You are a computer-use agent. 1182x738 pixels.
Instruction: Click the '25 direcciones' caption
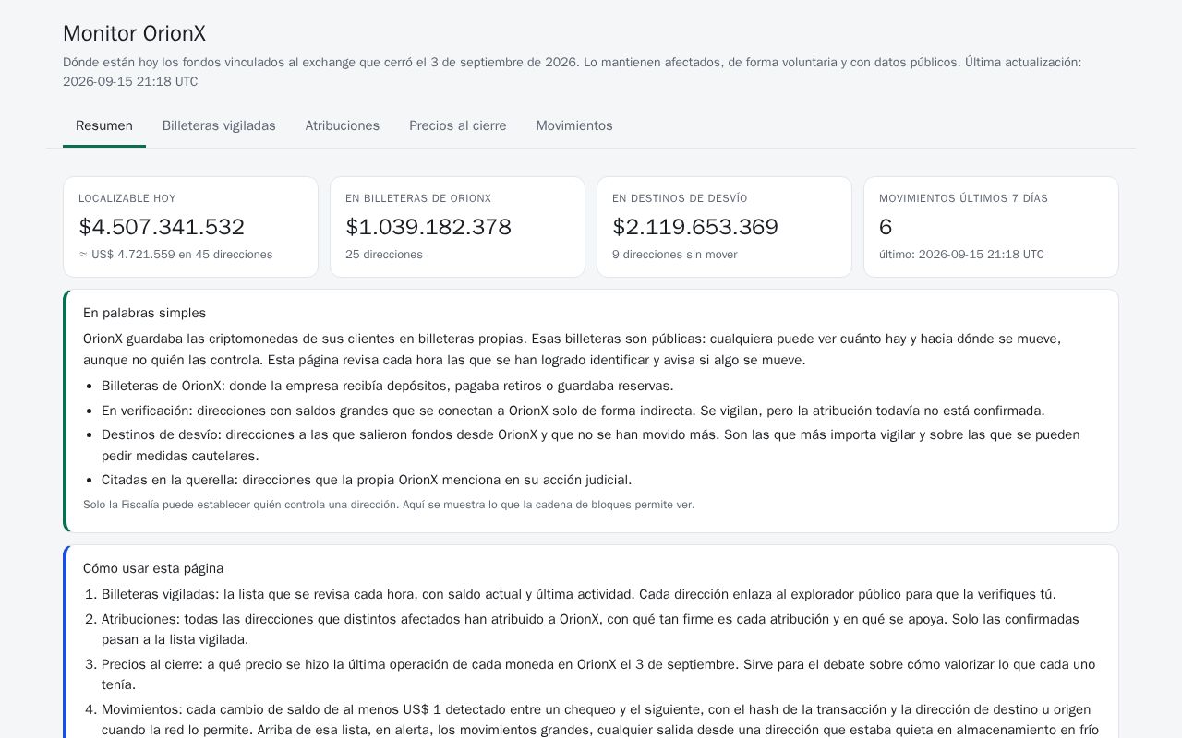point(384,255)
